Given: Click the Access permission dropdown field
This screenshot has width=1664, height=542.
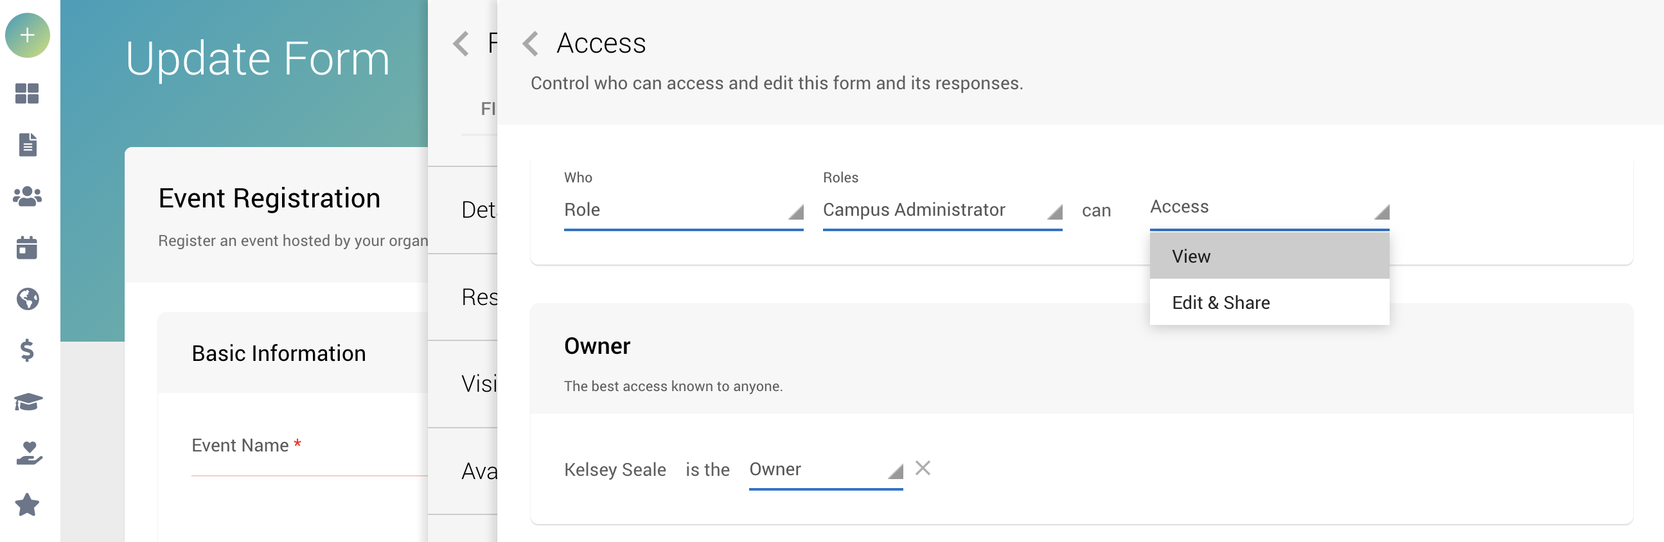Looking at the screenshot, I should pyautogui.click(x=1269, y=208).
